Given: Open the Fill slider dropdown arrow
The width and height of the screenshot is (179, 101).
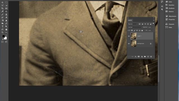Looking at the screenshot, I should [153, 31].
